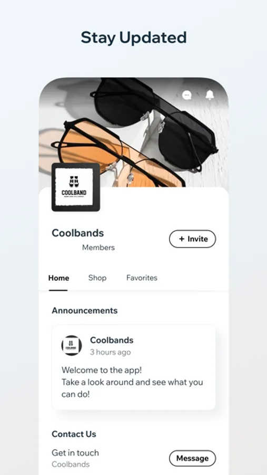267x475 pixels.
Task: Tap the Members count label
Action: click(x=98, y=248)
